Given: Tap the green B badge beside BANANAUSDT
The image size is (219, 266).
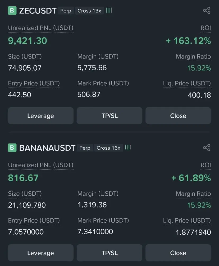Looking at the screenshot, I should coord(12,148).
